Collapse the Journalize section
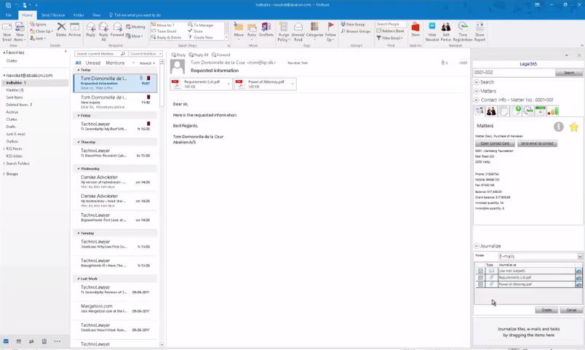The image size is (585, 350). click(x=477, y=246)
